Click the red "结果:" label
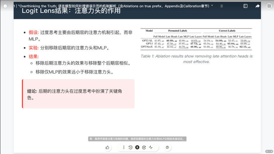This screenshot has width=274, height=154. pos(33,56)
